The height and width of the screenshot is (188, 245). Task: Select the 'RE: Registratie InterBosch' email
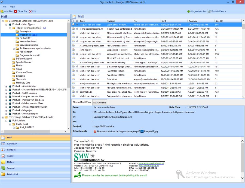pyautogui.click(x=157, y=83)
